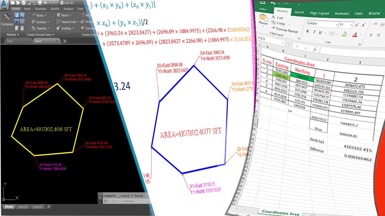The image size is (385, 216).
Task: Open the Home tab in Excel
Action: click(x=283, y=11)
